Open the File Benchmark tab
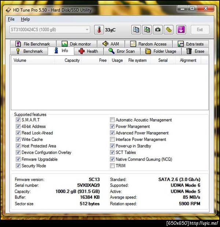The height and width of the screenshot is (227, 220). point(33,44)
